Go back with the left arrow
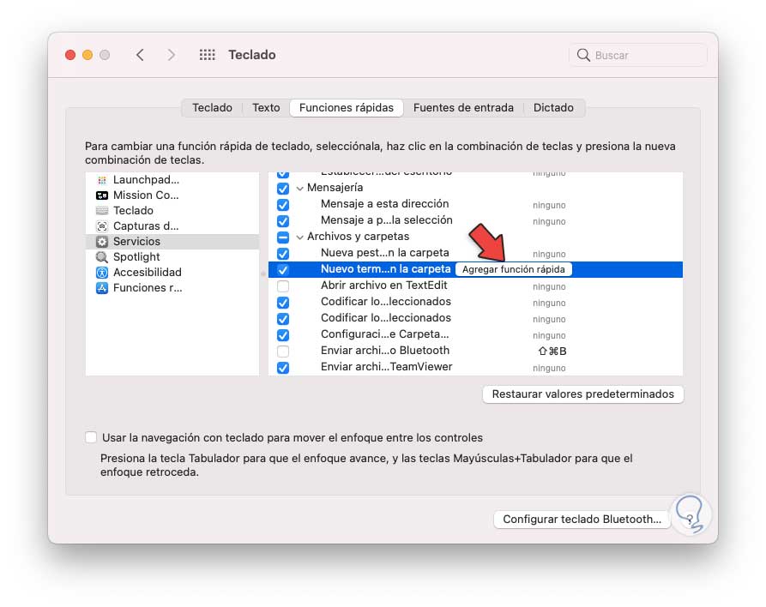The height and width of the screenshot is (607, 766). 140,55
